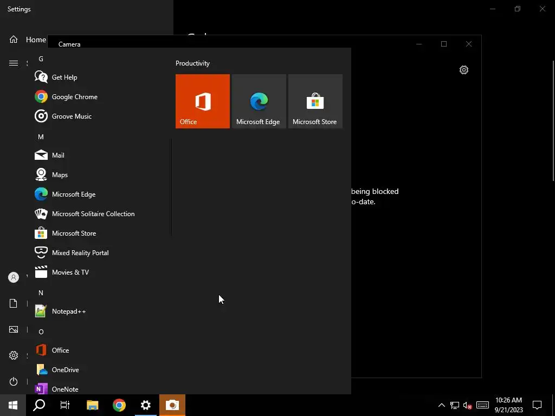Image resolution: width=555 pixels, height=416 pixels.
Task: Open Movies & TV app
Action: (x=99, y=272)
